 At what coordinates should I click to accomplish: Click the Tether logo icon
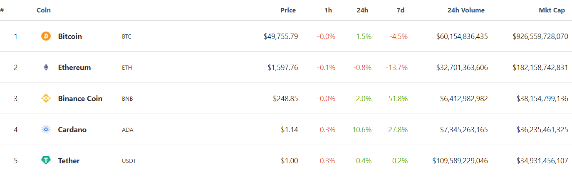point(46,160)
